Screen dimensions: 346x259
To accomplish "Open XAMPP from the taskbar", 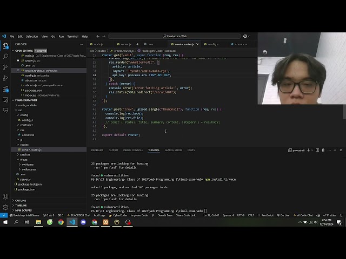I will click(x=105, y=222).
